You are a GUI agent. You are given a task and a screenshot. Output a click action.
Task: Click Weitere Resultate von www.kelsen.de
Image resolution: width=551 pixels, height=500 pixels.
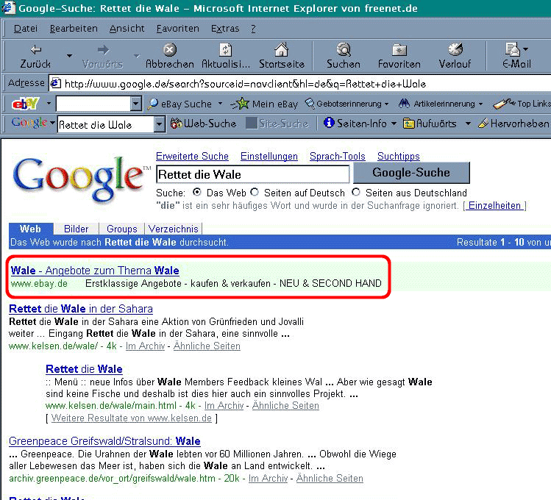click(132, 418)
